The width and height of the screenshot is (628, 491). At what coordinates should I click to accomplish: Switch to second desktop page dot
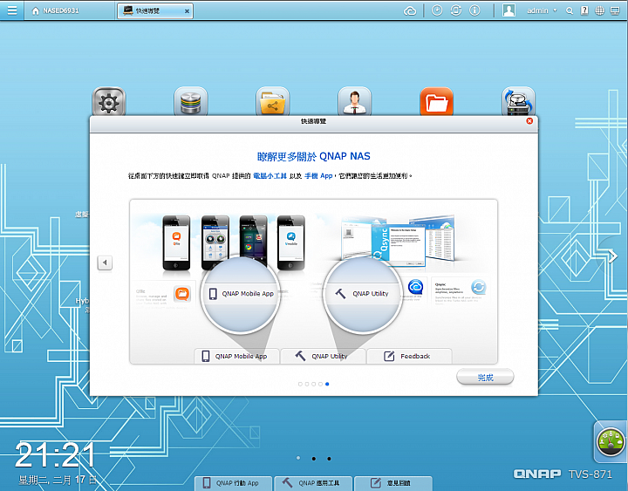coord(314,459)
